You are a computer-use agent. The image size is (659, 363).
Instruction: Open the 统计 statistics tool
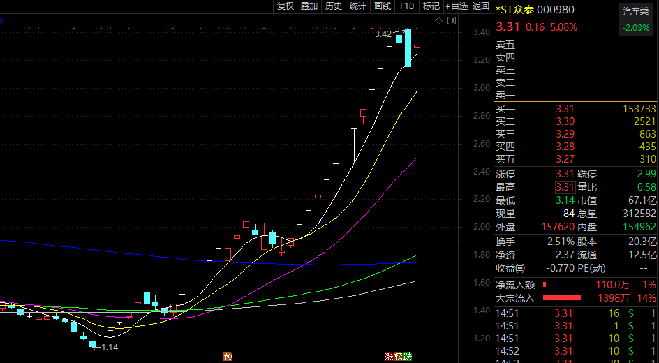tap(357, 6)
